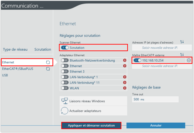
Task: Sort the external EtherCAT master list
Action: pyautogui.click(x=182, y=55)
